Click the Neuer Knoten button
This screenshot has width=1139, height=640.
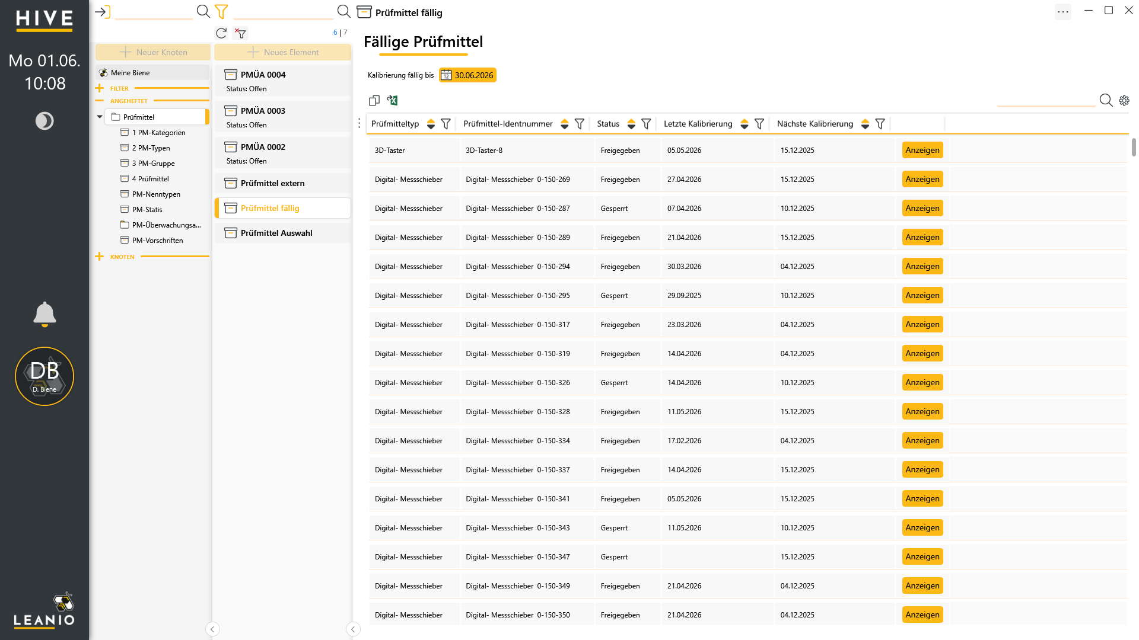click(x=153, y=52)
